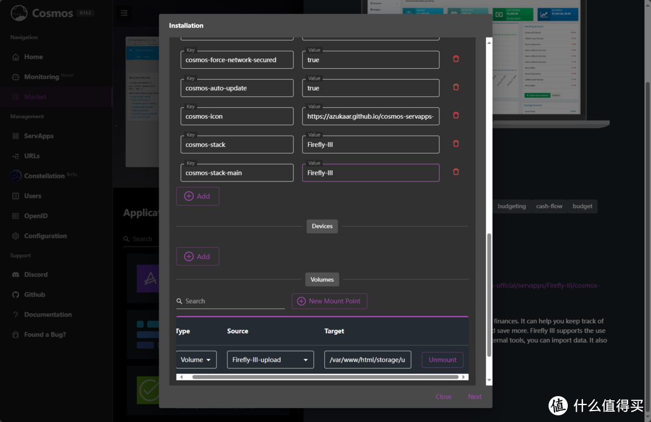Edit the cosmos-force-network-secured key field

pos(237,60)
